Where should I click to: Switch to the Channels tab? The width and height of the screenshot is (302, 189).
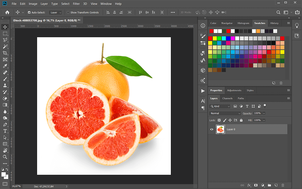pos(227,98)
